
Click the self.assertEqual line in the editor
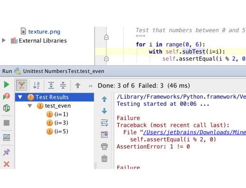tap(204, 59)
